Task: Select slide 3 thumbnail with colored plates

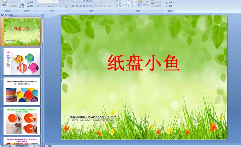Action: click(22, 91)
